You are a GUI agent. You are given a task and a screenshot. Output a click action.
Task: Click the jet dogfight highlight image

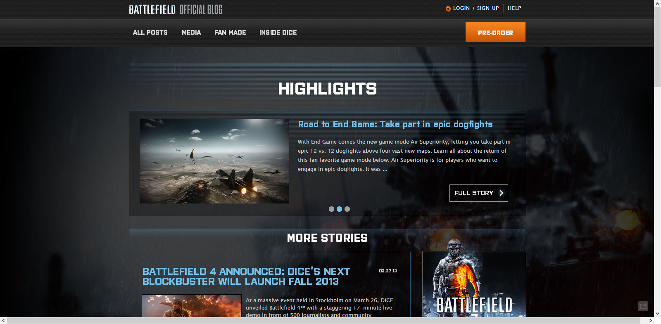(214, 161)
